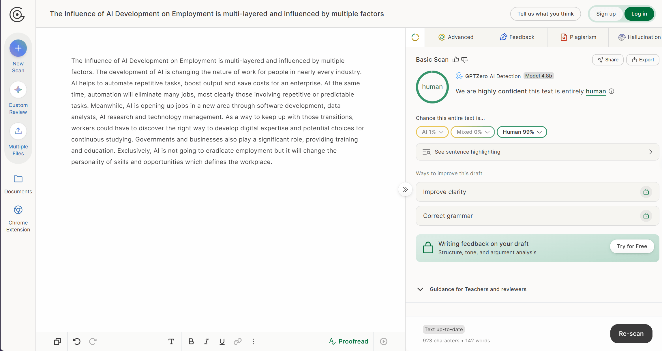
Task: Click the info icon after 'human' verdict
Action: tap(611, 91)
